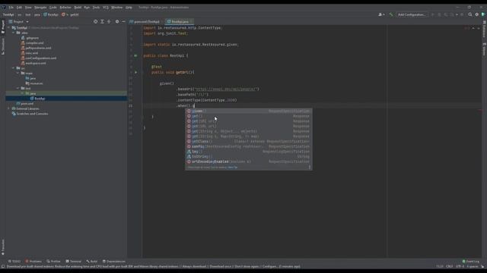487x273 pixels.
Task: Open the Build menu
Action: pos(78,7)
